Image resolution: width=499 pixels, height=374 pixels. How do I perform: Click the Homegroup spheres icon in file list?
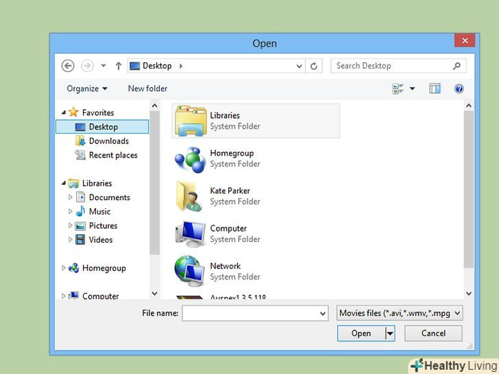[190, 159]
